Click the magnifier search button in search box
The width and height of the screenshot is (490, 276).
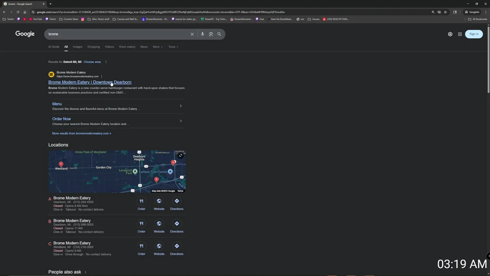[219, 34]
